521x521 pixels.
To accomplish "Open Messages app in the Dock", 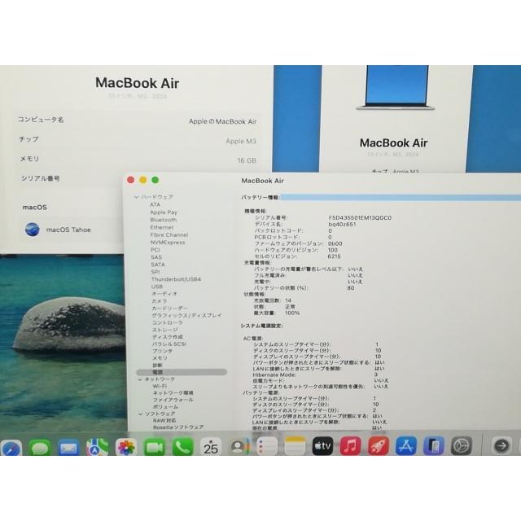I will tap(40, 447).
